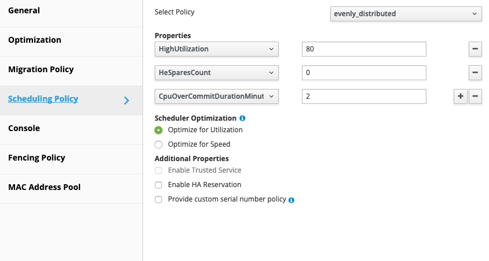Check Provide custom serial number policy
489x261 pixels.
point(159,199)
